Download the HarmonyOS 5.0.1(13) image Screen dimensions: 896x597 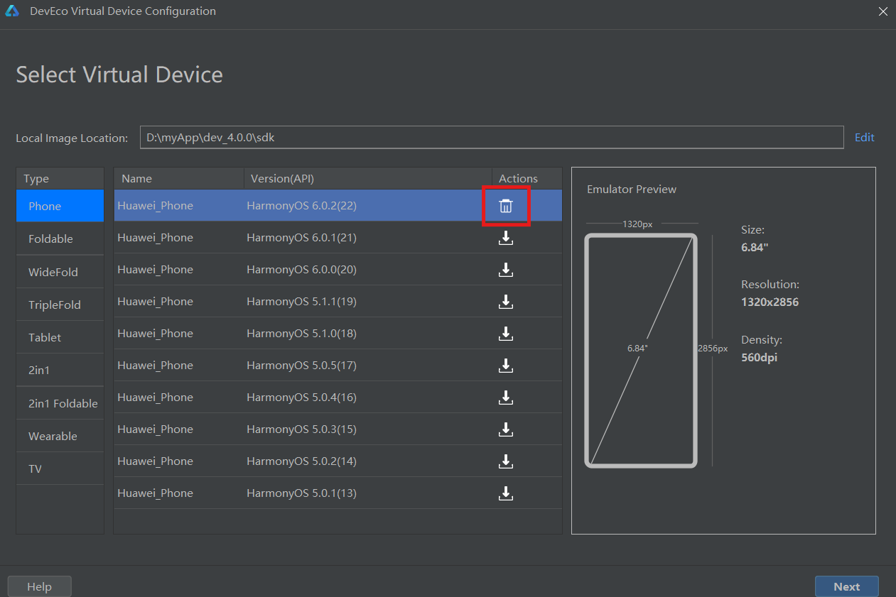506,493
